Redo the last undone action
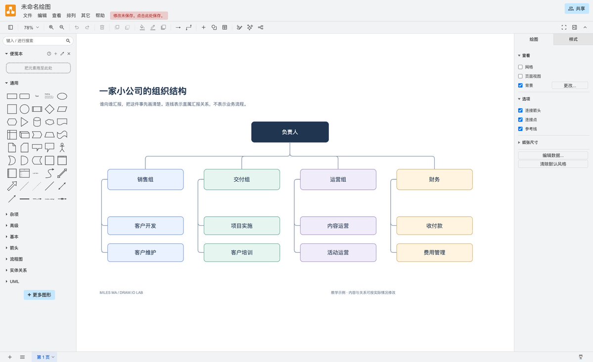Screen dimensions: 593x362 point(88,28)
